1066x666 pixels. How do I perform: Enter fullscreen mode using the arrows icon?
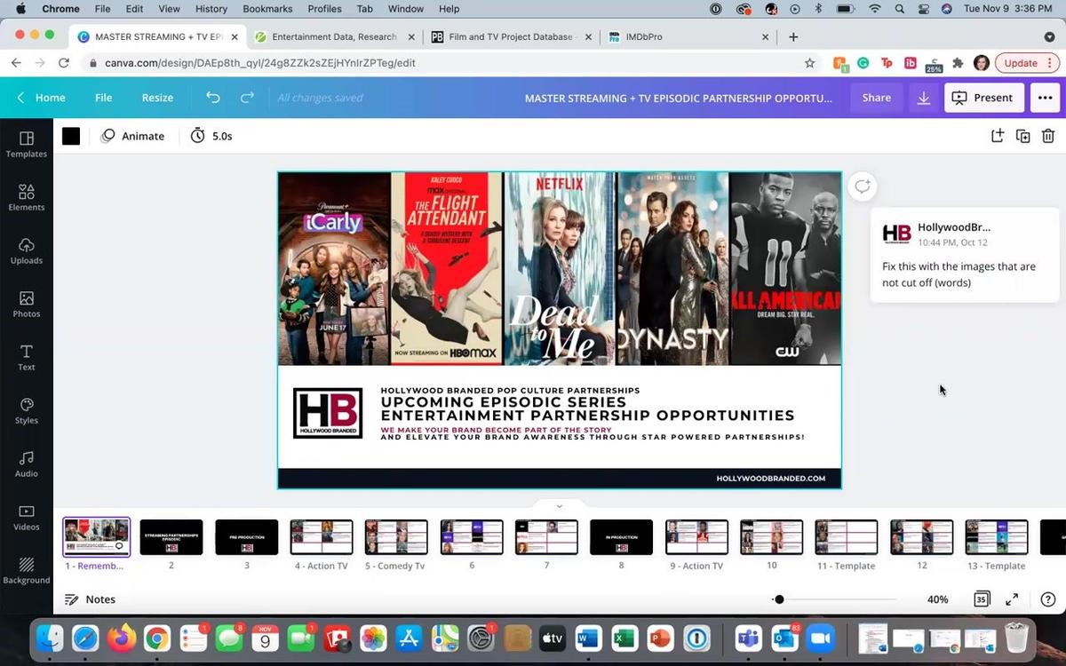pos(1012,599)
